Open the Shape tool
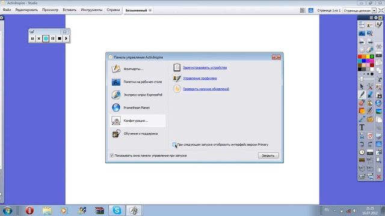This screenshot has width=385, height=216. pos(362,111)
